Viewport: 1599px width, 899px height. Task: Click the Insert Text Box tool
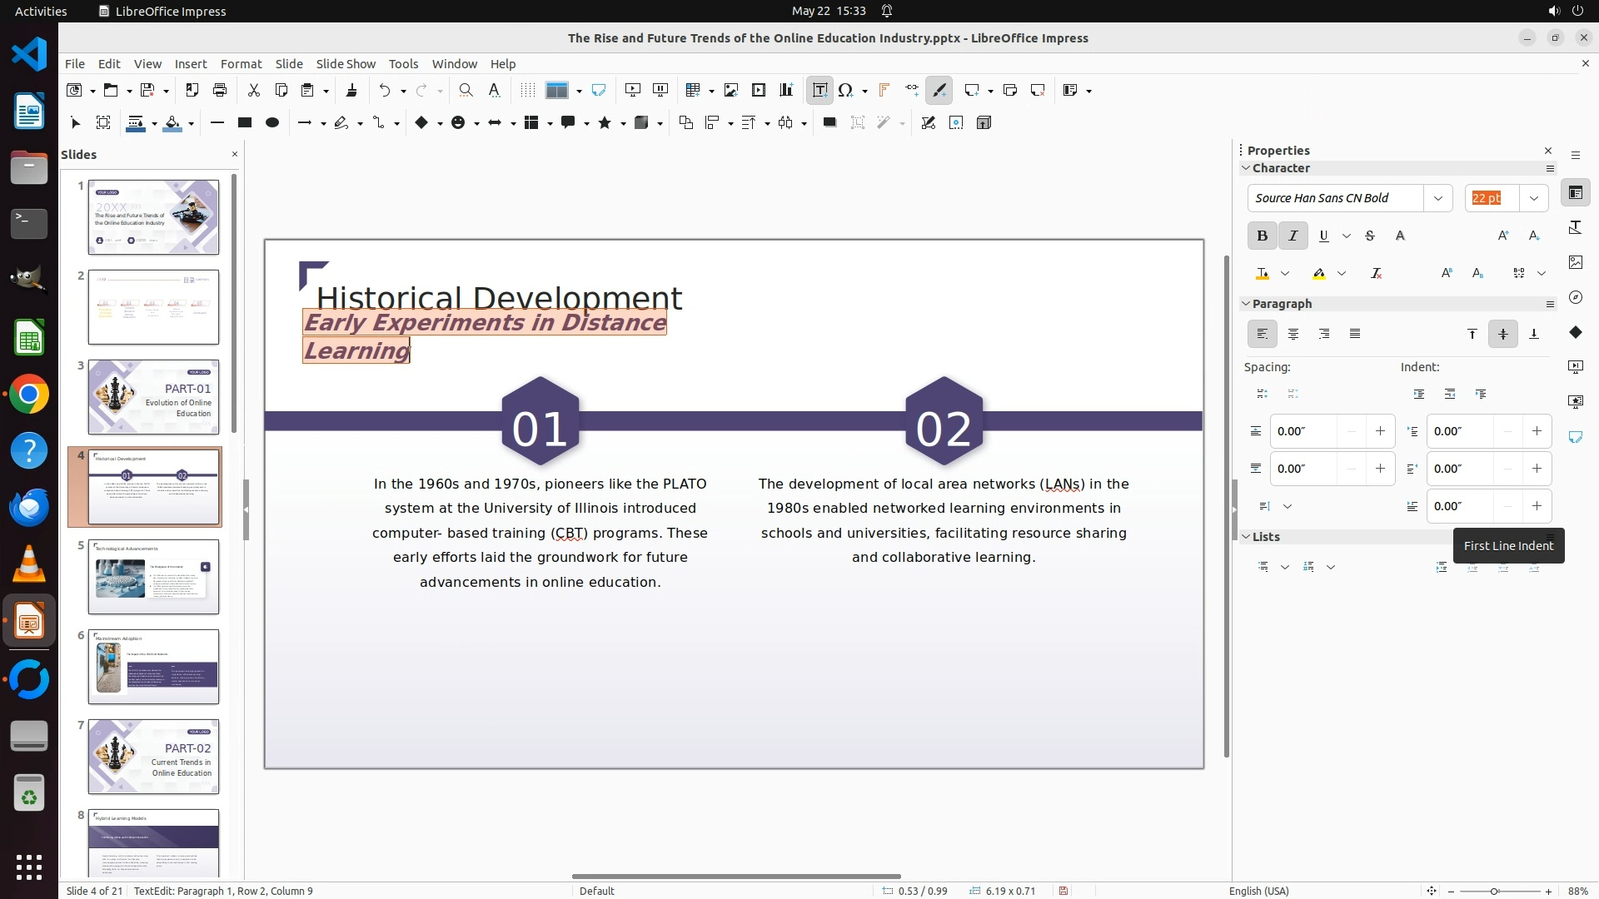(819, 90)
